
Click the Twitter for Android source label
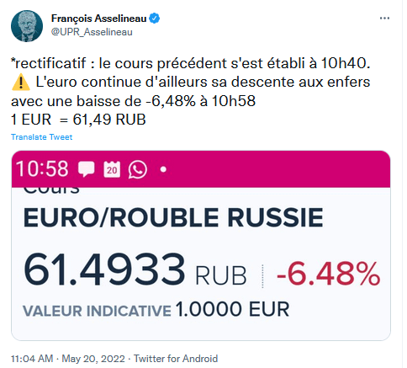tap(176, 359)
